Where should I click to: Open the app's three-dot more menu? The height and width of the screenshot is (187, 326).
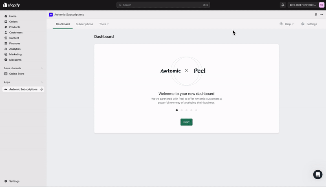point(322,15)
